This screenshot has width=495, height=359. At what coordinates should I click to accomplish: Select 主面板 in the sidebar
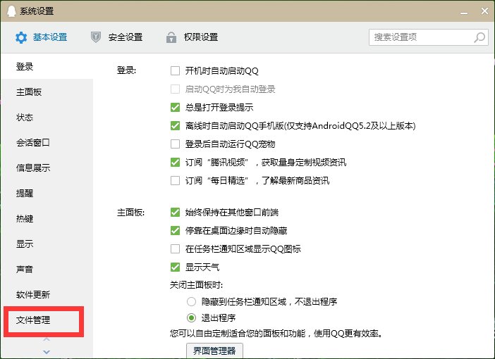(47, 92)
